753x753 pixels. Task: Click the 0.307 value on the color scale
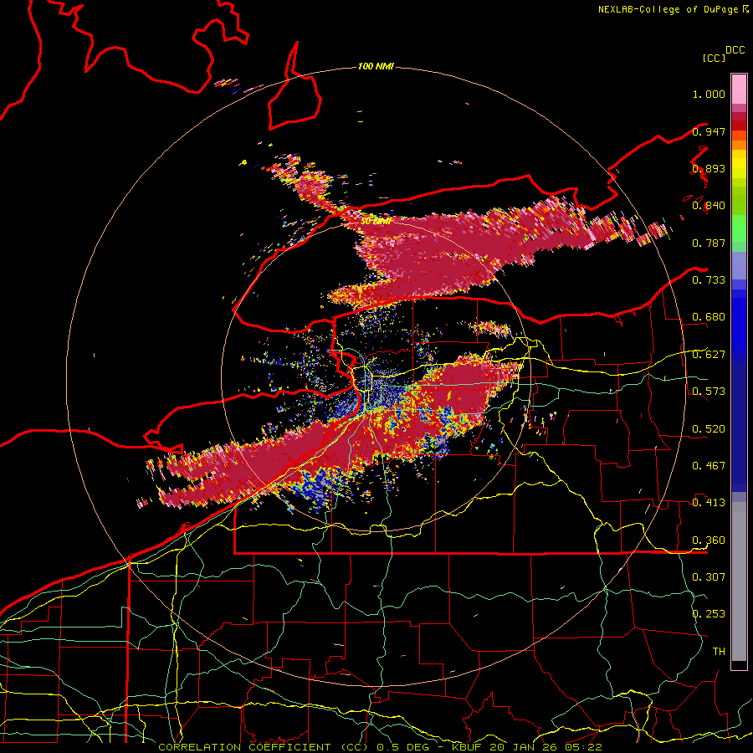[709, 576]
